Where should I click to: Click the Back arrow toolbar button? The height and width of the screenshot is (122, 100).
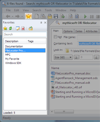point(8,16)
